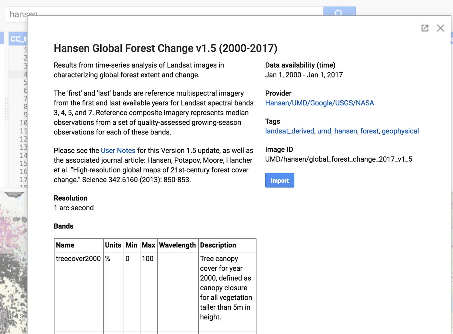The width and height of the screenshot is (453, 334).
Task: Click the treecover2000 band name cell
Action: click(x=79, y=292)
